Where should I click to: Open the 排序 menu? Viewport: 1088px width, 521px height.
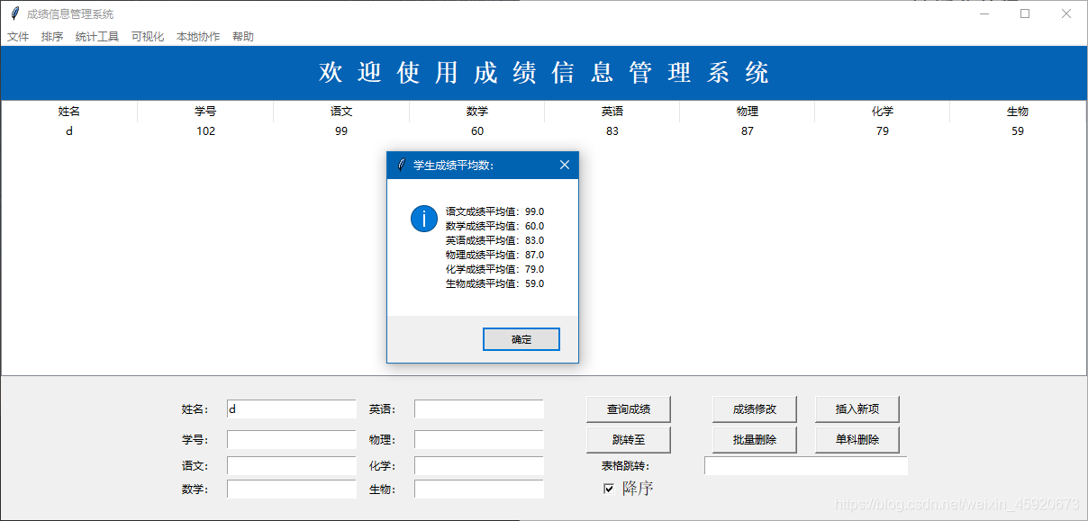pyautogui.click(x=51, y=36)
